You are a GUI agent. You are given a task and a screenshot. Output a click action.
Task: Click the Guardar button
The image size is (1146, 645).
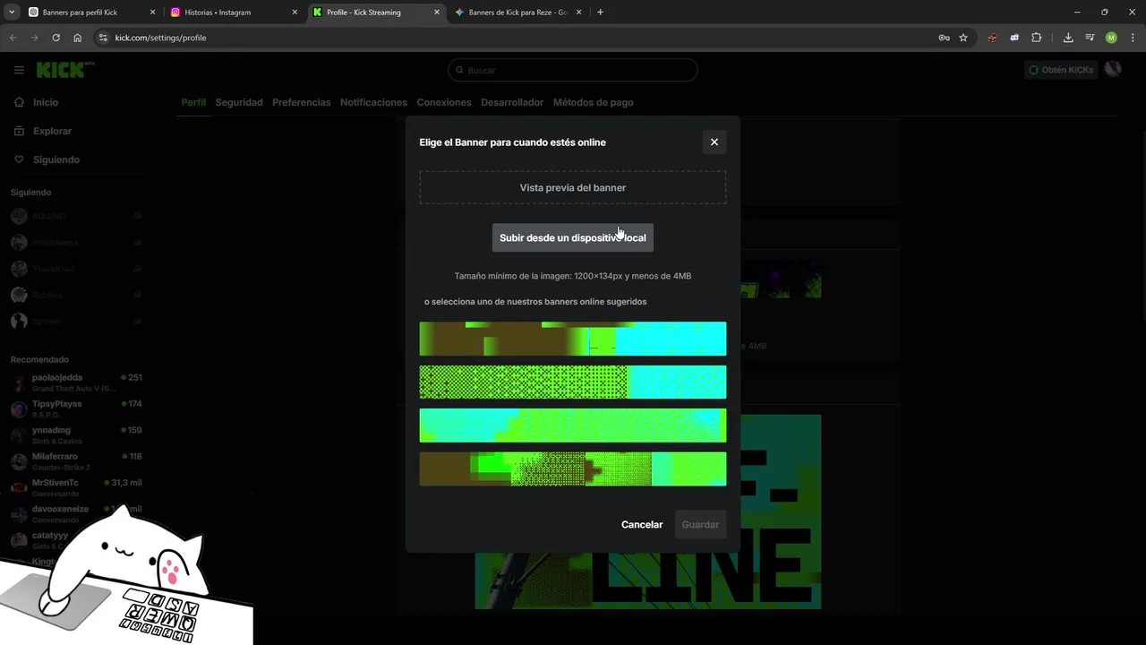coord(700,524)
